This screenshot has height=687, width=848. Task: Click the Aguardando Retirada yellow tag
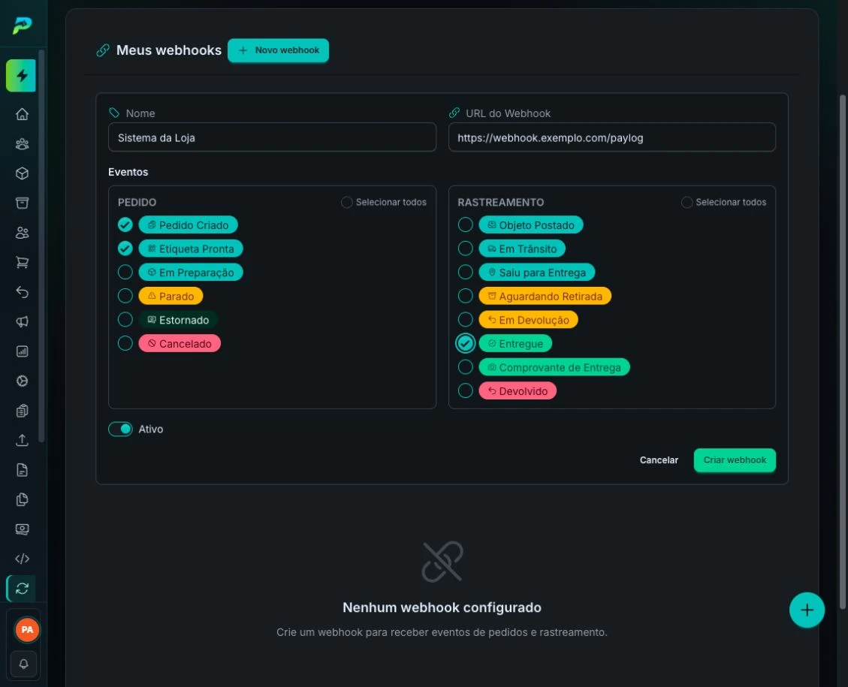[545, 297]
